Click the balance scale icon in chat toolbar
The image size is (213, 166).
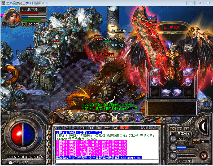pyautogui.click(x=115, y=128)
